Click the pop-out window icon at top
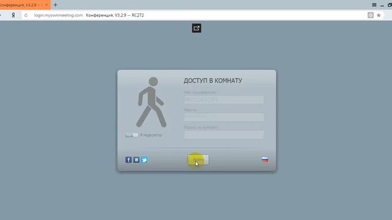This screenshot has width=392, height=220. coord(197,28)
